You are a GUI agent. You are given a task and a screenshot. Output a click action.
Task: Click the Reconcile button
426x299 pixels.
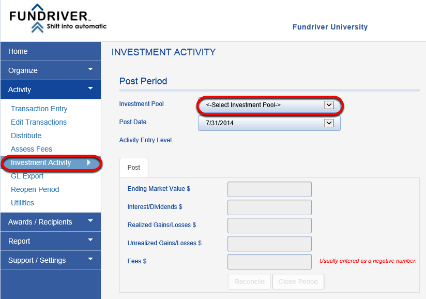249,281
